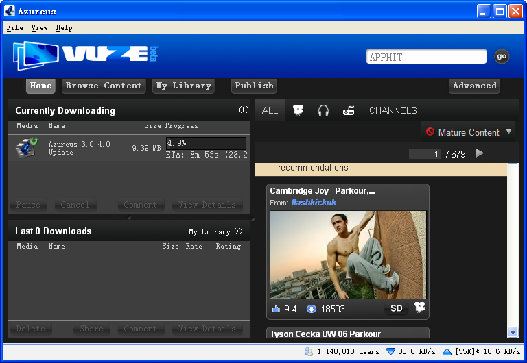Sort Last Downloads by Rate column

click(x=194, y=246)
